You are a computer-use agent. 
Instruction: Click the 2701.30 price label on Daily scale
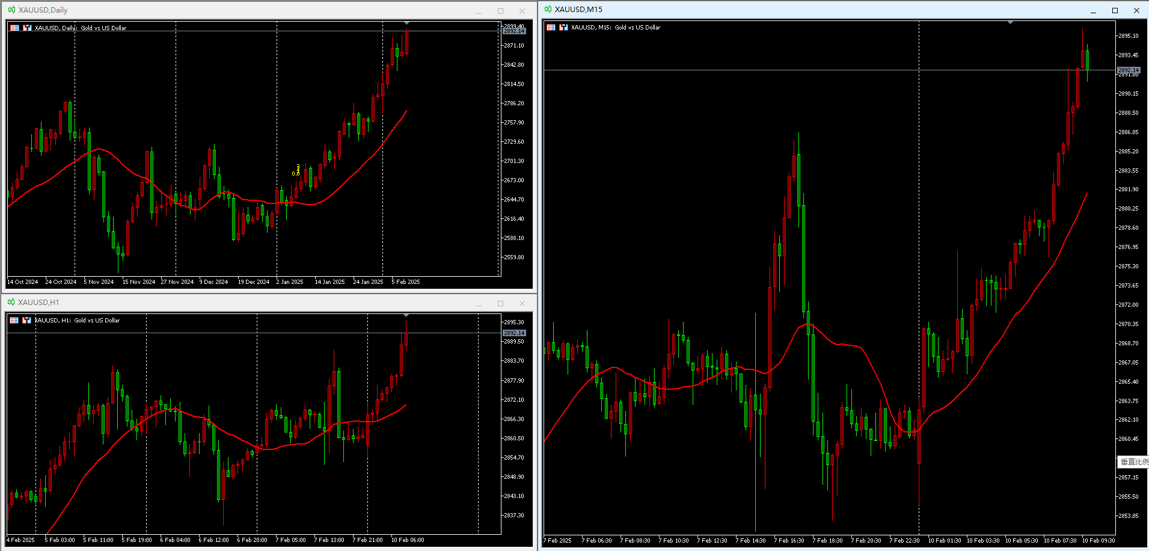click(x=513, y=161)
